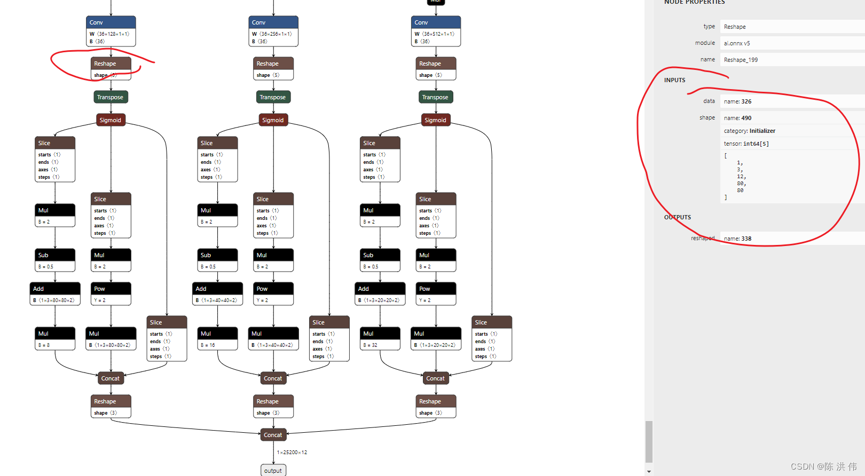865x476 pixels.
Task: Select the Mul node with B 1×3×80×80×2
Action: [x=111, y=339]
